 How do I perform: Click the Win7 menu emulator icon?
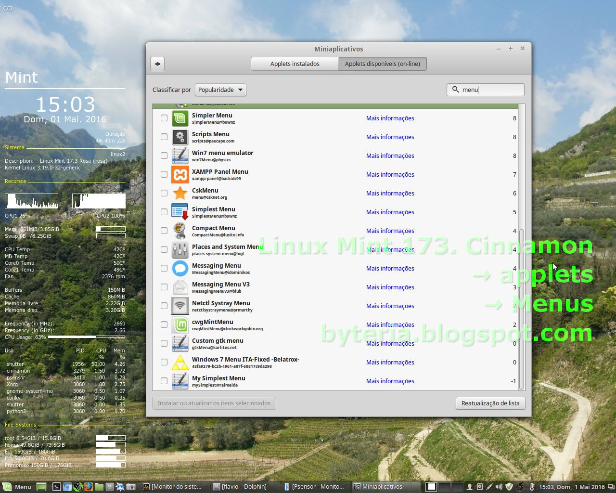pos(180,156)
